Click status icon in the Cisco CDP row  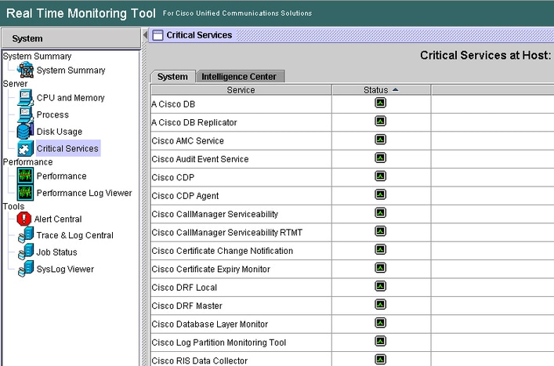[x=381, y=176]
